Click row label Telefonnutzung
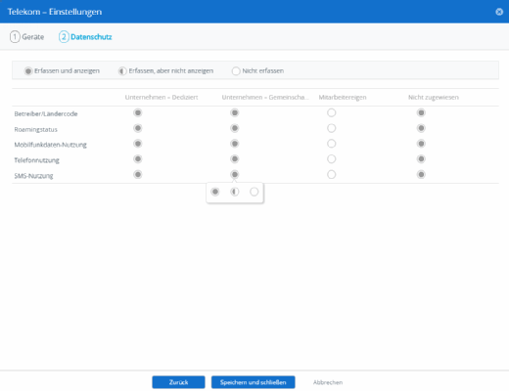Viewport: 509px width, 391px height. tap(37, 160)
